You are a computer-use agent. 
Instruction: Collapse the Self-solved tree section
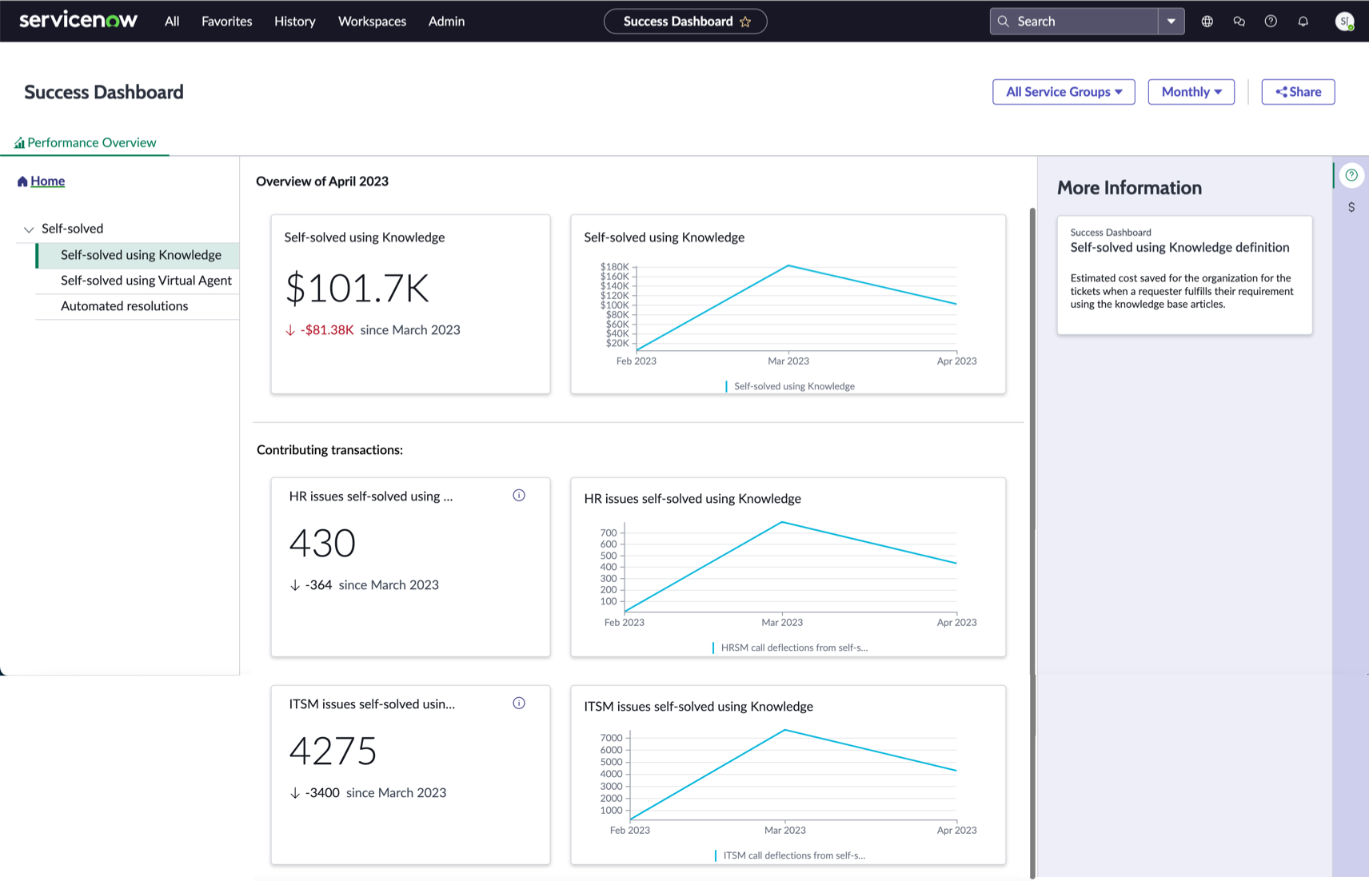29,229
